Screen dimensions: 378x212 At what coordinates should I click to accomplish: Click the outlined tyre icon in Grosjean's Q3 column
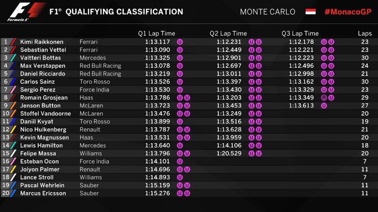(324, 98)
